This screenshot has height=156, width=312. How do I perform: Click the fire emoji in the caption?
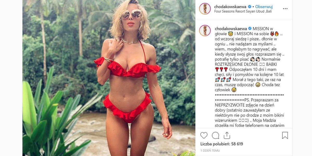[x=276, y=34]
